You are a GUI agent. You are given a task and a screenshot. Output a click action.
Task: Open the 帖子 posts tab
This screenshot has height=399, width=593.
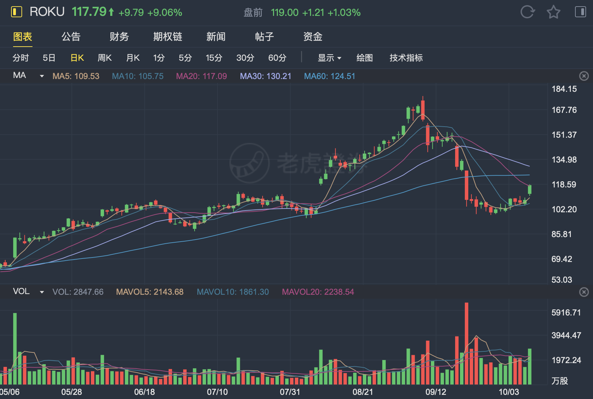265,37
